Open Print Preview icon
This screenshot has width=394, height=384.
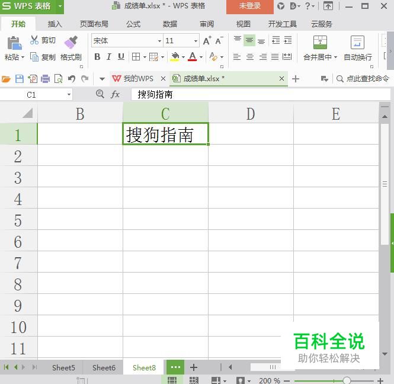tap(58, 79)
